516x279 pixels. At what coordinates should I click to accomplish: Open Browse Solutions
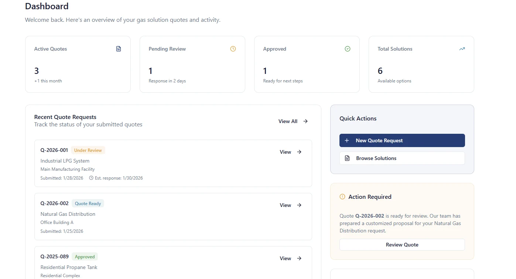(402, 158)
